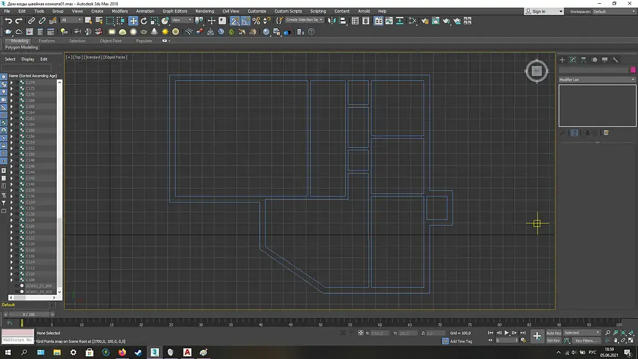The height and width of the screenshot is (359, 638).
Task: Select the Move tool in the main toolbar
Action: point(134,21)
